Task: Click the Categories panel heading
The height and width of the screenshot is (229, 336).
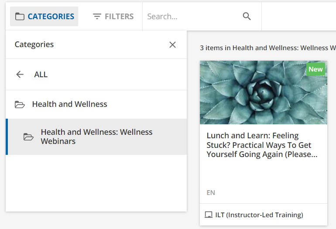Action: [34, 44]
